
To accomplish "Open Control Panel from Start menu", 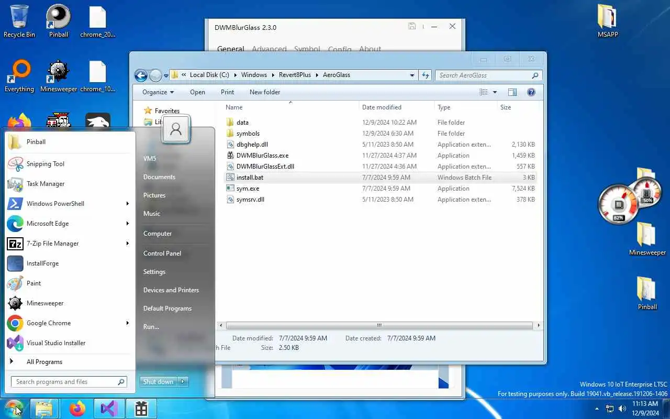I will [x=162, y=253].
